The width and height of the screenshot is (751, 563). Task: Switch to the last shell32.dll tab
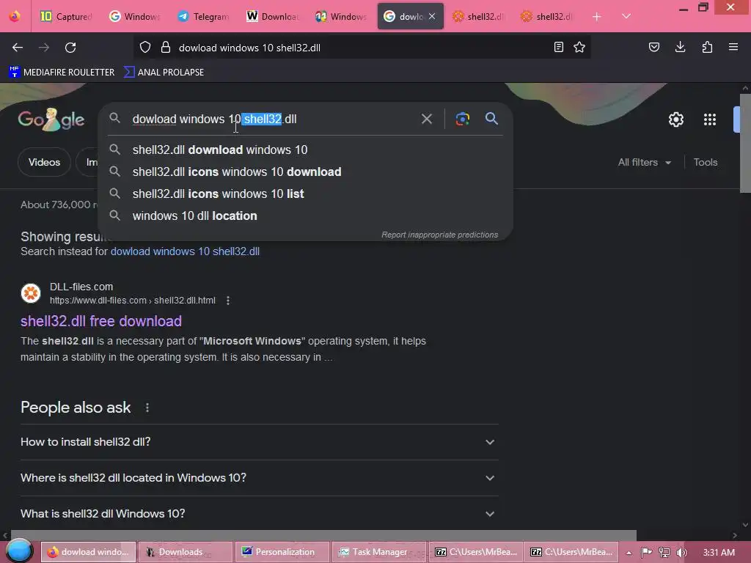pyautogui.click(x=547, y=16)
